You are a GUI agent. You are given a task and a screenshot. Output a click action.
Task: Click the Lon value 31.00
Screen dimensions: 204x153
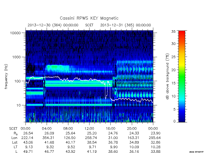(x=113, y=138)
